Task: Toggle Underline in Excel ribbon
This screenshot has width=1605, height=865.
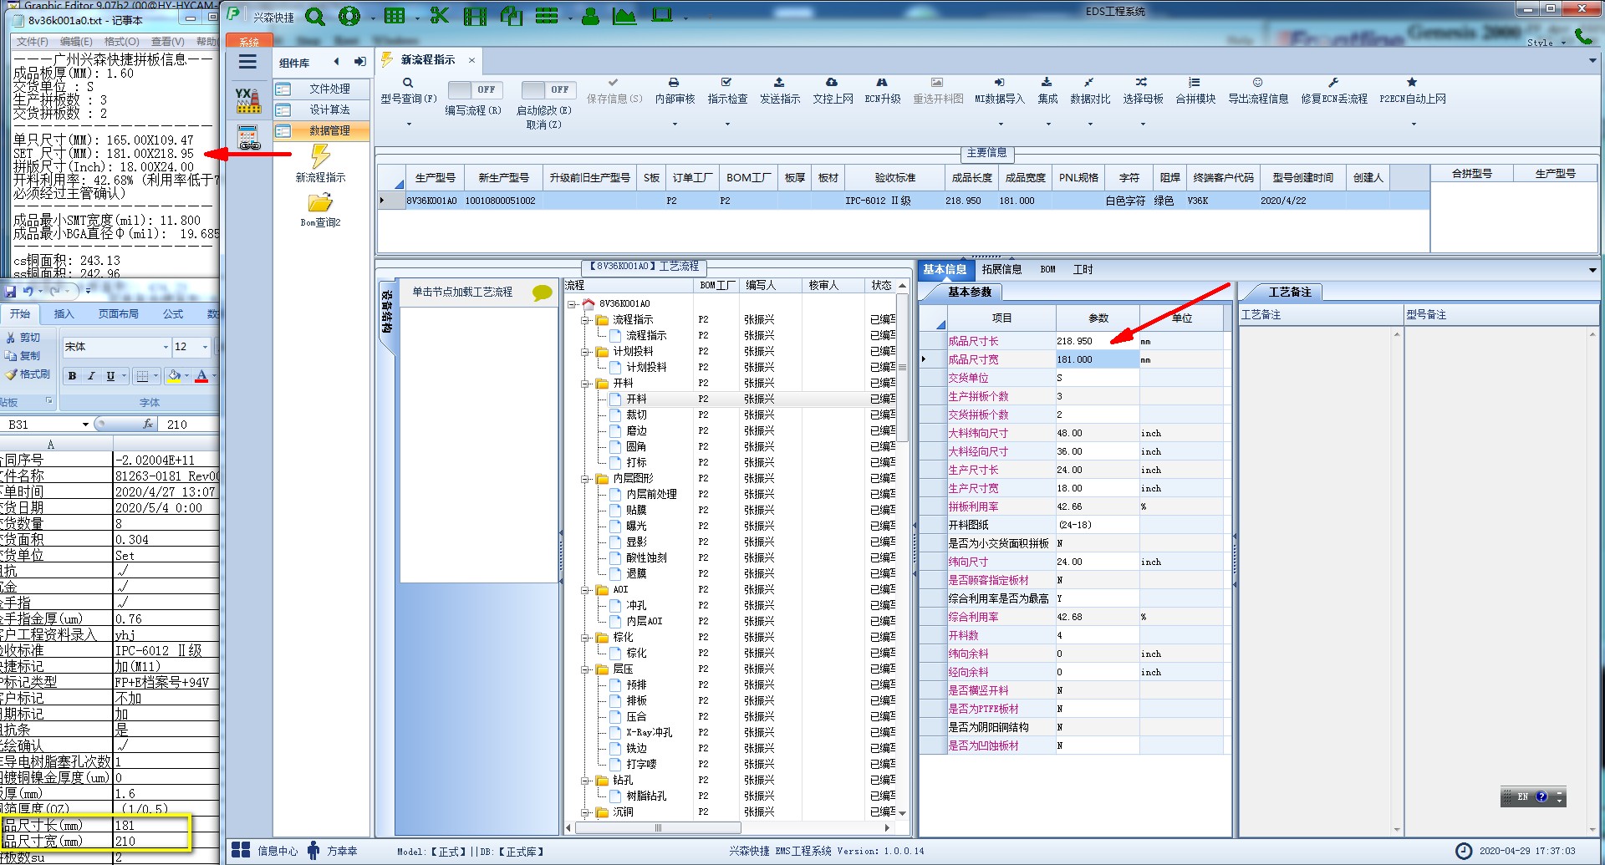Action: (x=110, y=376)
